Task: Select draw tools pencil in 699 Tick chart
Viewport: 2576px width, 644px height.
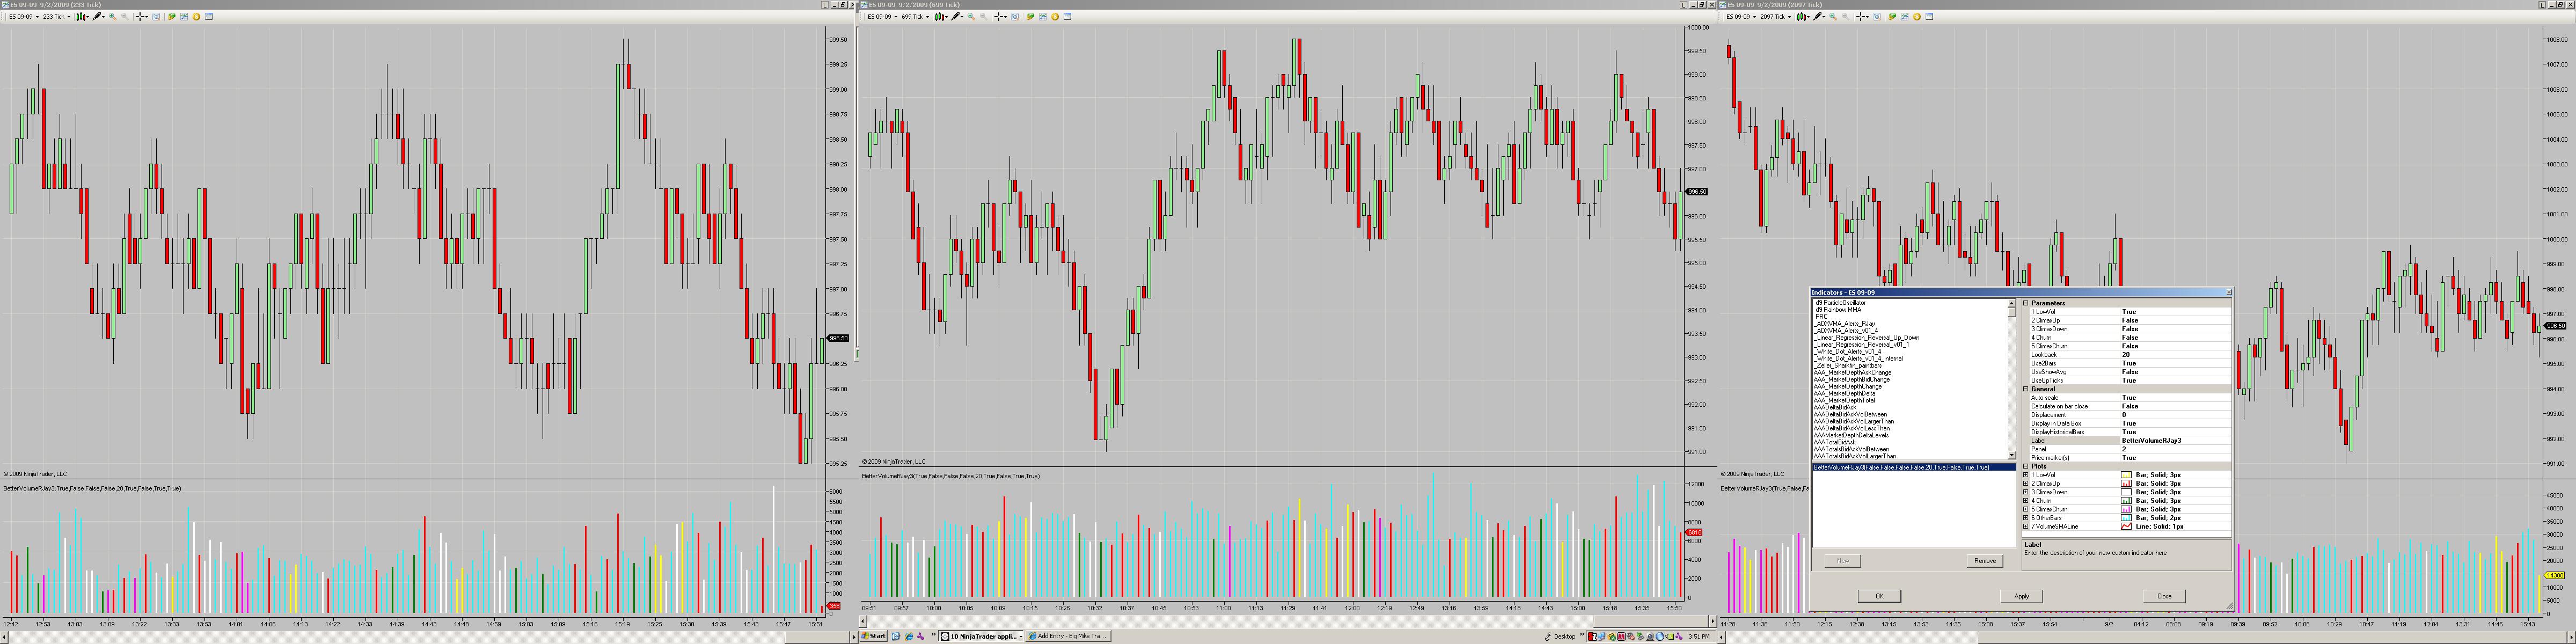Action: pyautogui.click(x=957, y=17)
